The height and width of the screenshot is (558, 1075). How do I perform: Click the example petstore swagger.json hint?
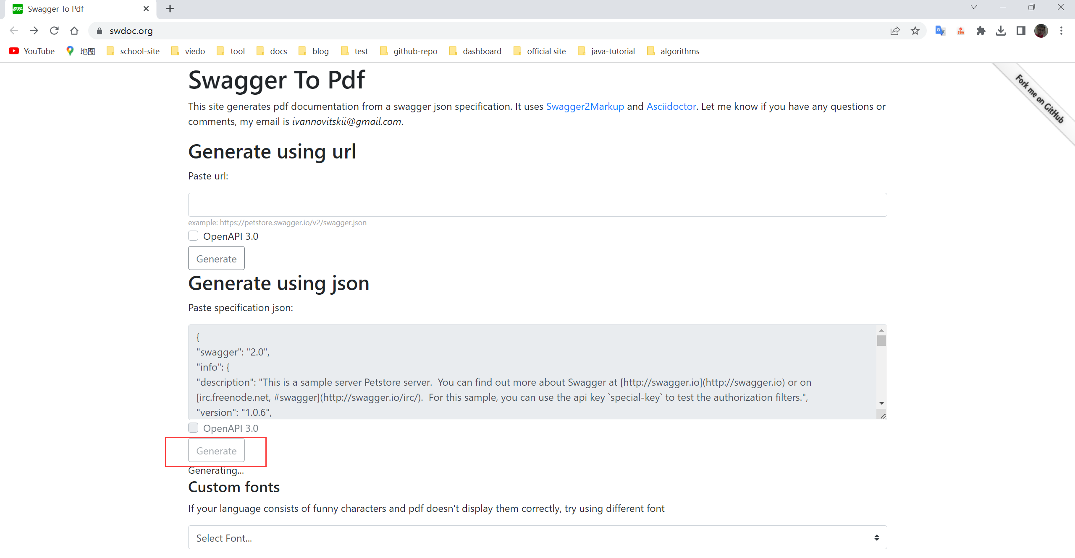[x=277, y=223]
